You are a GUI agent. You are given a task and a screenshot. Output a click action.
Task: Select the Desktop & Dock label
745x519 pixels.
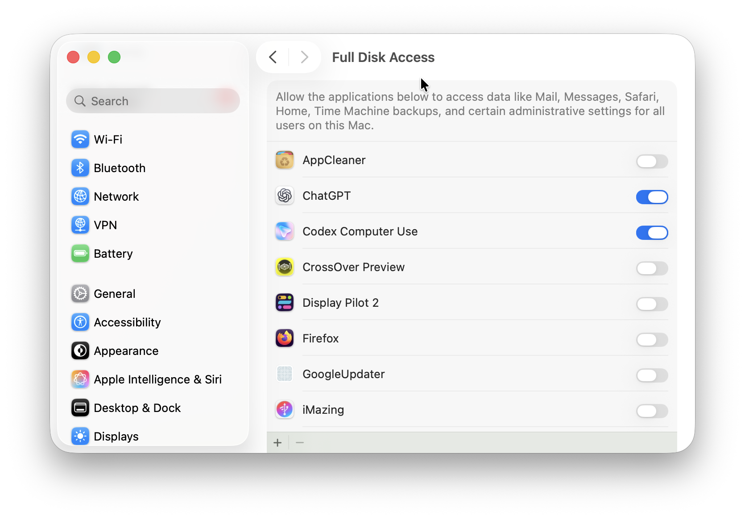[x=137, y=408]
